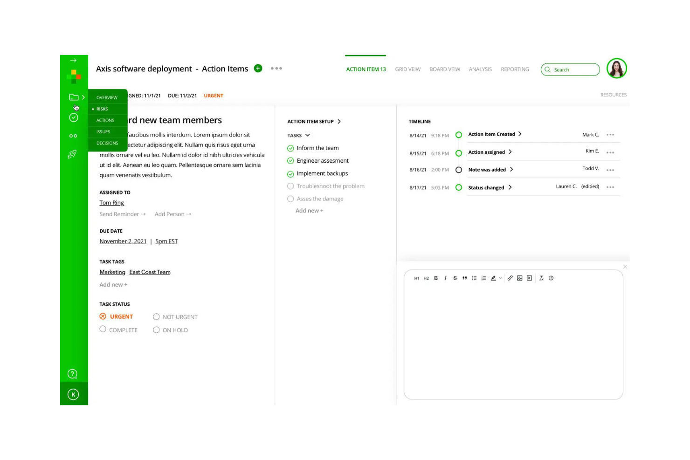This screenshot has height=460, width=690.
Task: Select the NOT URGENT task status
Action: tap(156, 317)
